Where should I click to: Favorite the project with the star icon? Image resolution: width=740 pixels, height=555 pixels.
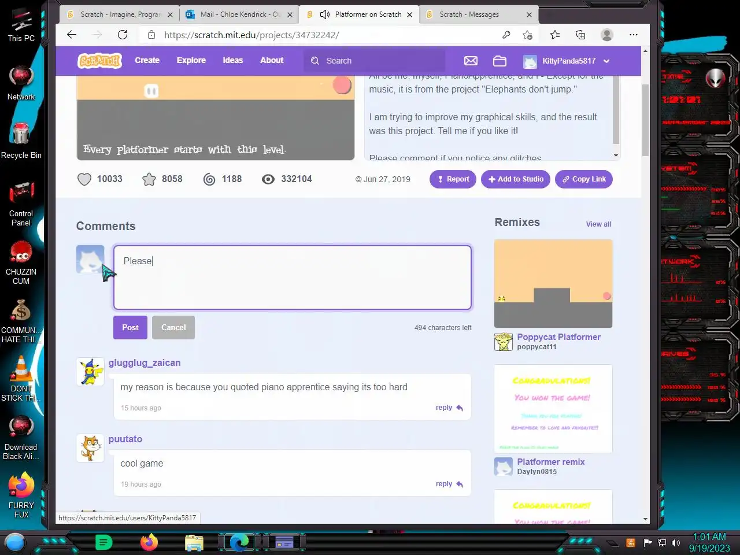point(149,179)
